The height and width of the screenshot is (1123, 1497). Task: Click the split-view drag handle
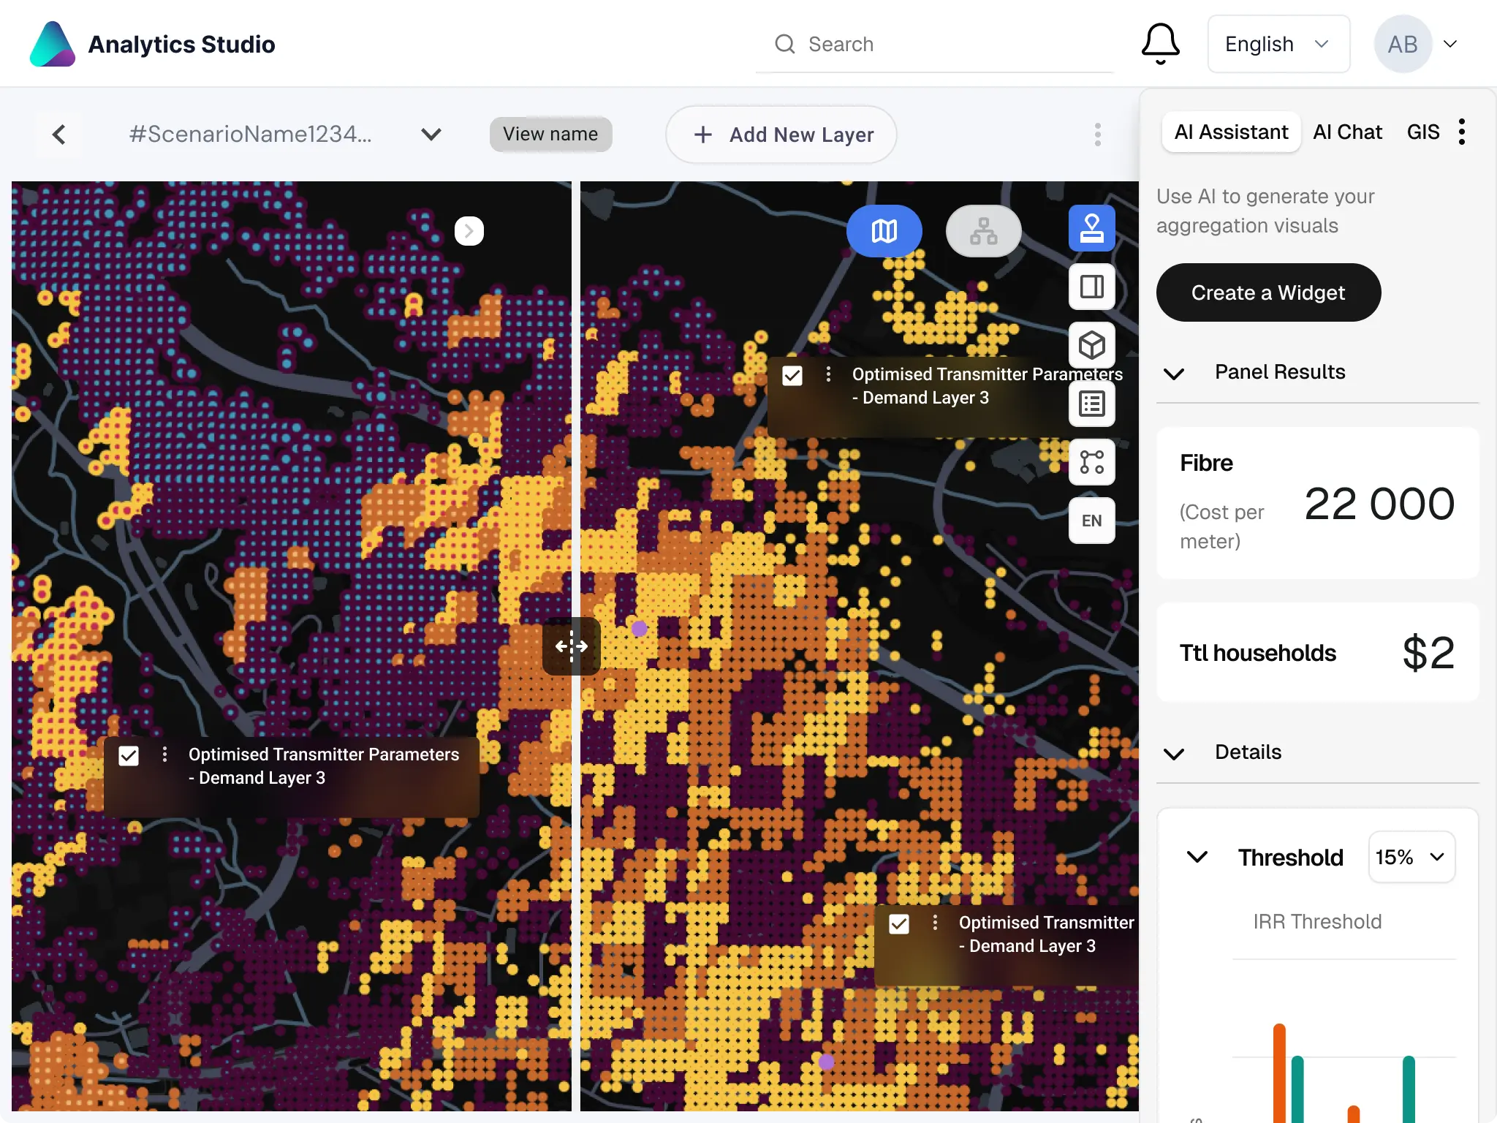[x=571, y=646]
